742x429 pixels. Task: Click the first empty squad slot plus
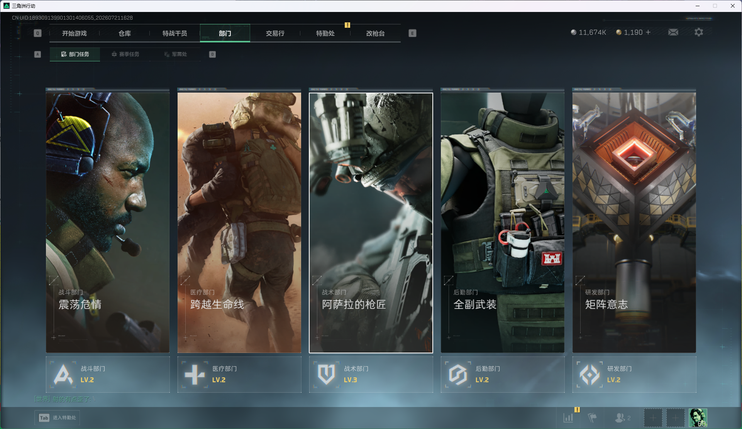pos(653,418)
